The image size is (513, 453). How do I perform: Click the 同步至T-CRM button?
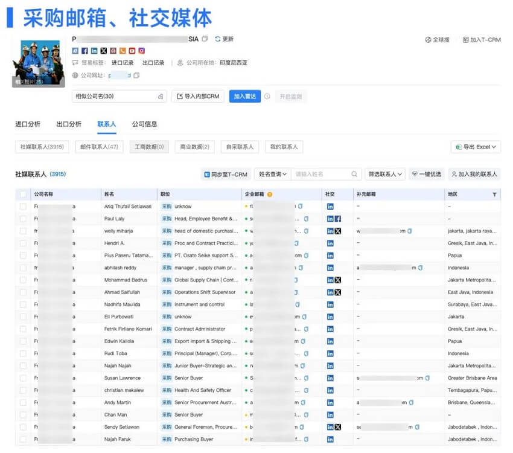click(226, 174)
